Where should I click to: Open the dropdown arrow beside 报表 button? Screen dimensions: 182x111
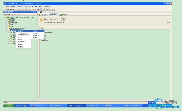(x=68, y=15)
